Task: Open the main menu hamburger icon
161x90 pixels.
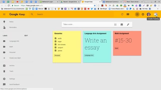Action: (4, 14)
